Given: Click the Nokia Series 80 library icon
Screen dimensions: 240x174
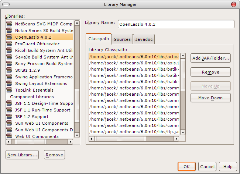Looking at the screenshot, I should point(9,30).
